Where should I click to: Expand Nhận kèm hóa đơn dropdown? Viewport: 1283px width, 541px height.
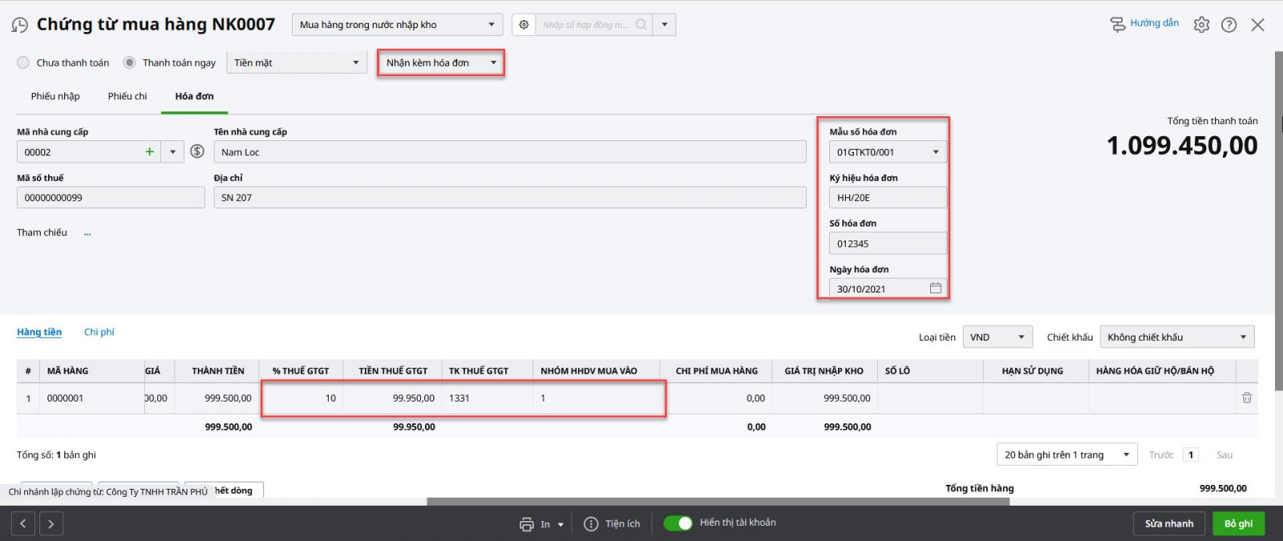point(493,63)
